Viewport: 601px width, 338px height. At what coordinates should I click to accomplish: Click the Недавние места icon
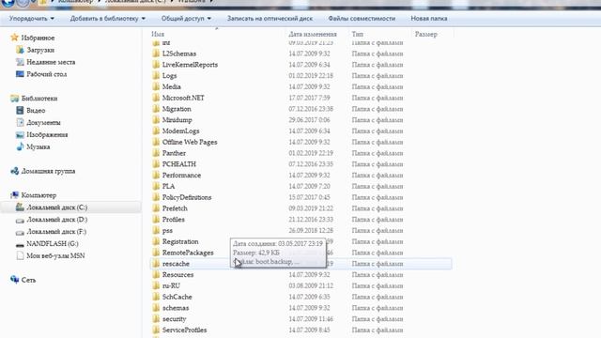pyautogui.click(x=20, y=62)
